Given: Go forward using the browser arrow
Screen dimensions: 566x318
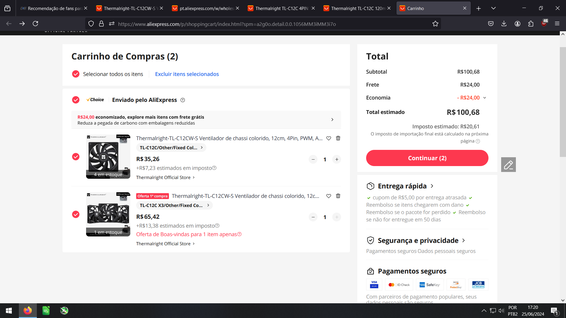Looking at the screenshot, I should click(22, 24).
